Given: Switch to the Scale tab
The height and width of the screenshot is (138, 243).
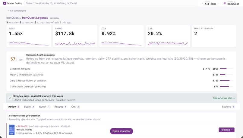Looking at the screenshot, I should click(x=29, y=107).
